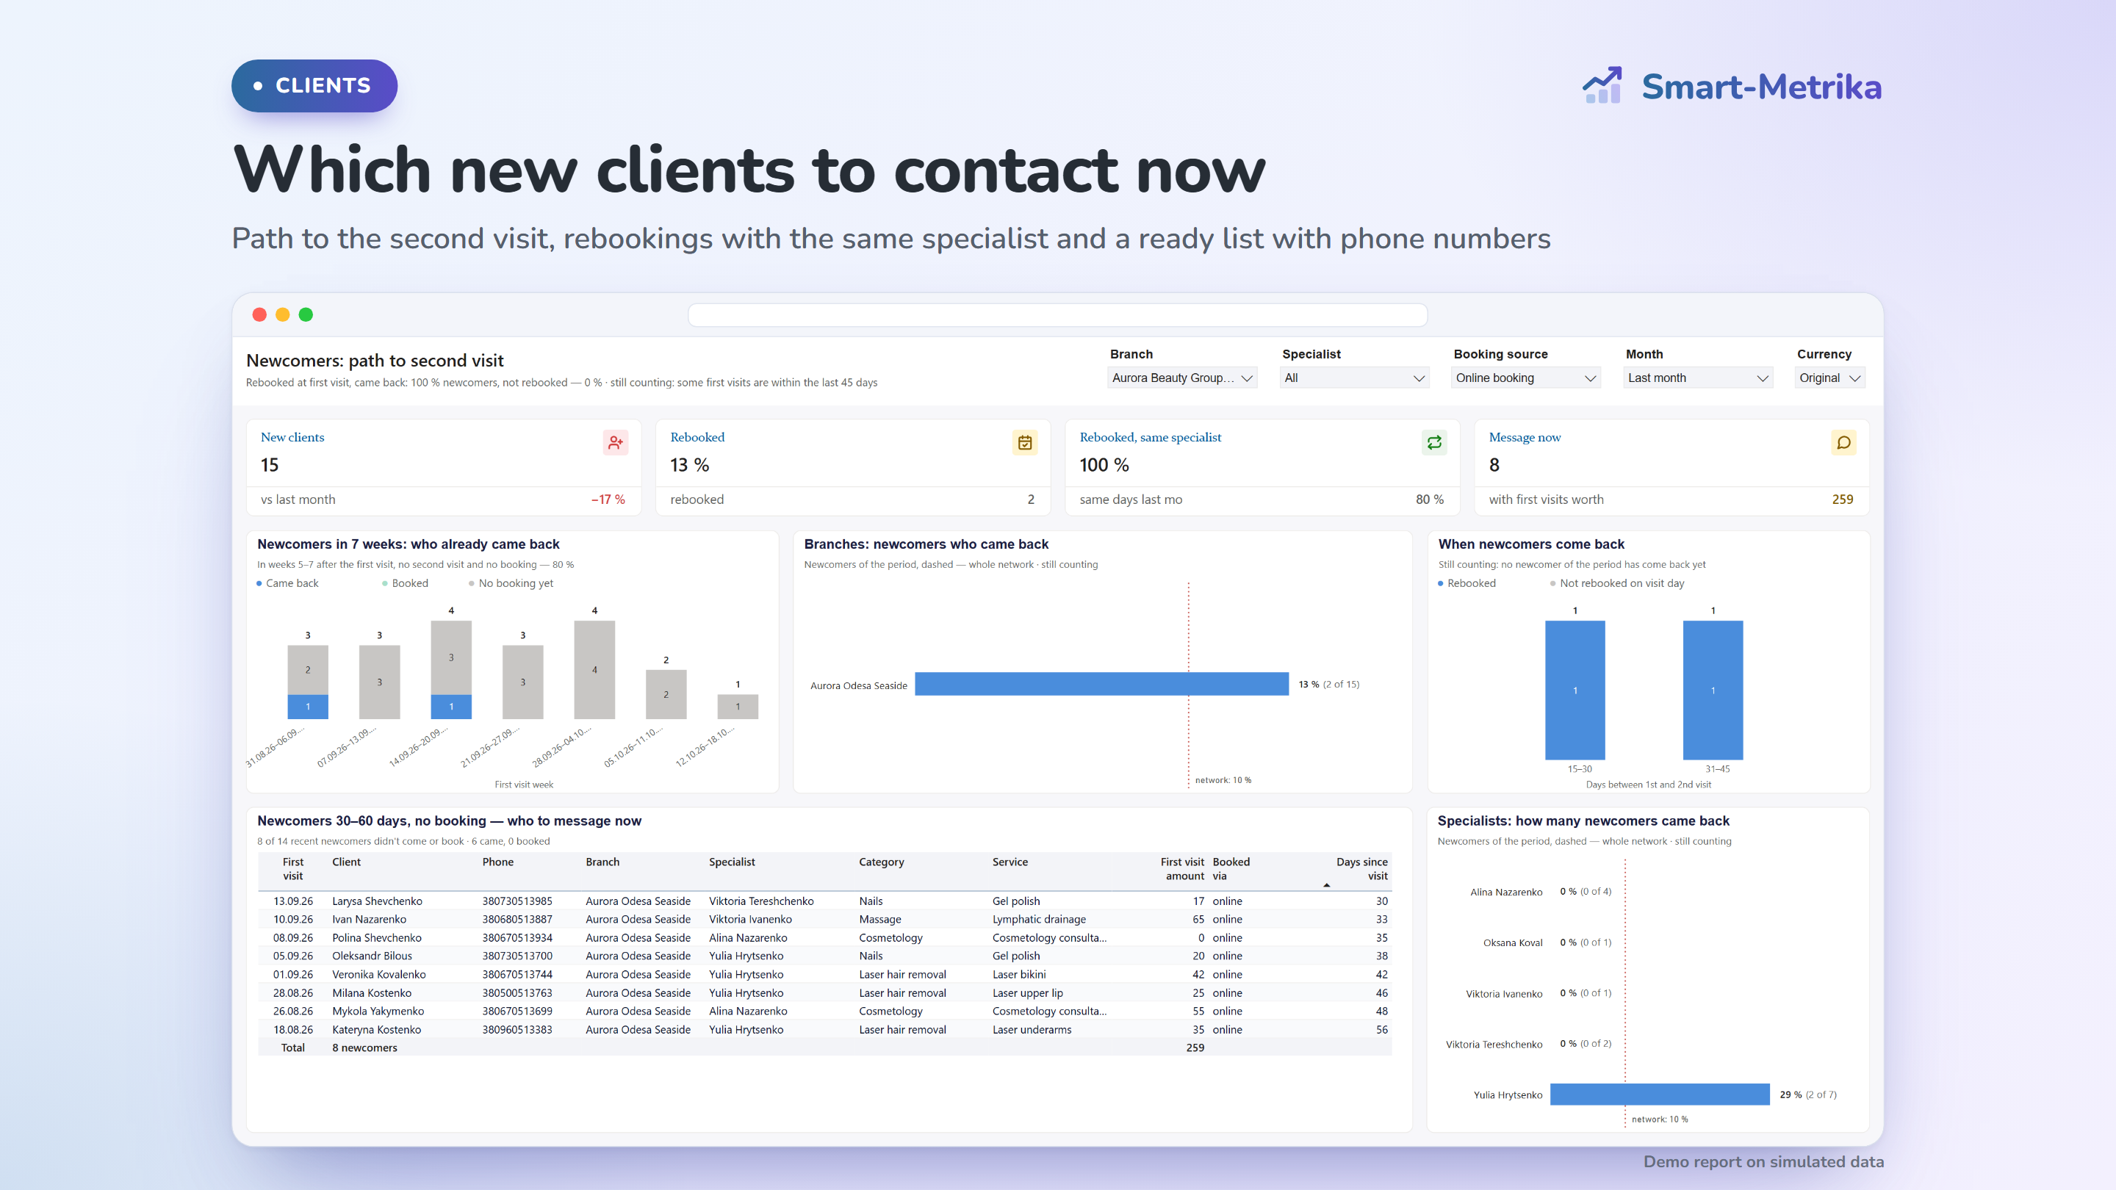This screenshot has height=1190, width=2116.
Task: Open the Month dropdown showing Last month
Action: pos(1698,378)
